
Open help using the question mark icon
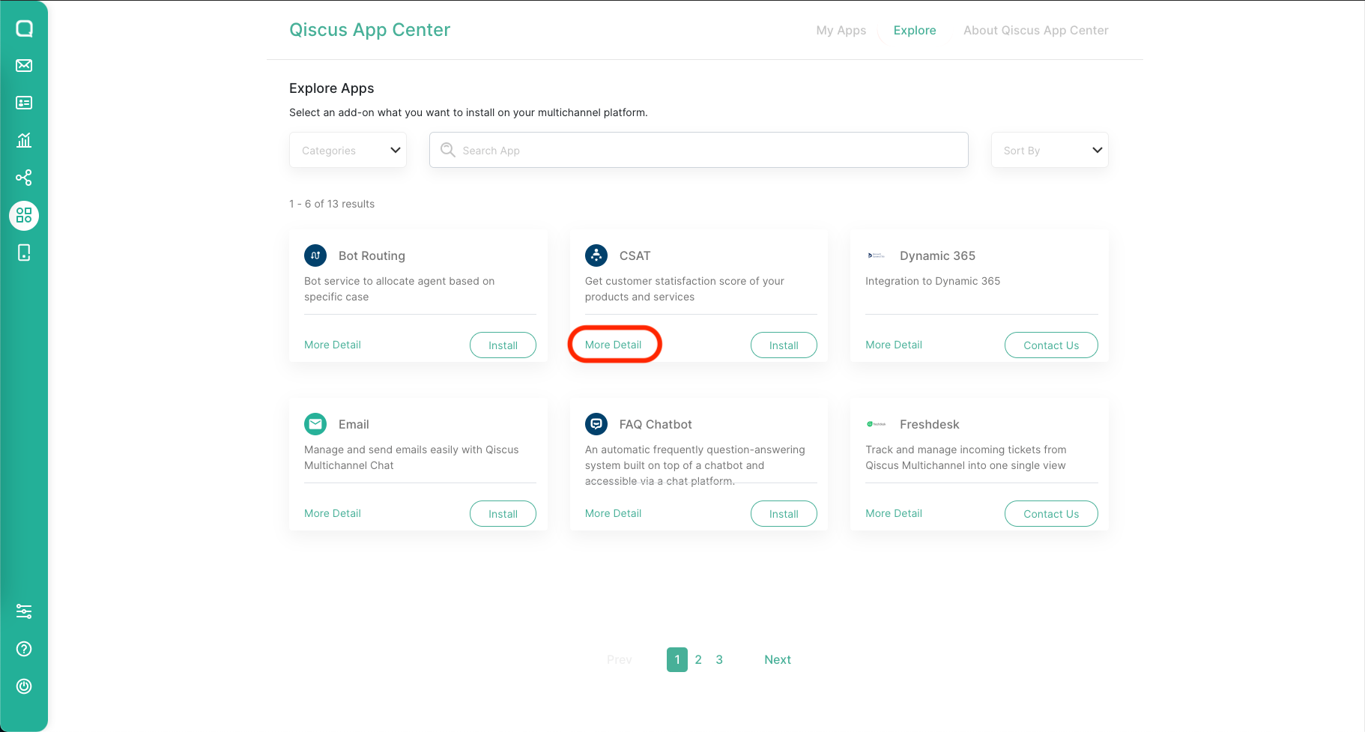pyautogui.click(x=24, y=649)
